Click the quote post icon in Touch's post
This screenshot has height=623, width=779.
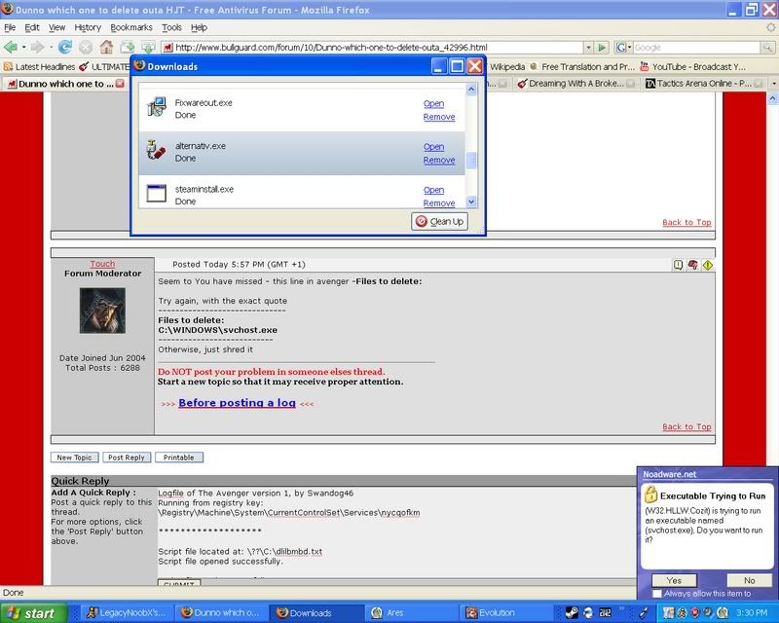pyautogui.click(x=678, y=265)
